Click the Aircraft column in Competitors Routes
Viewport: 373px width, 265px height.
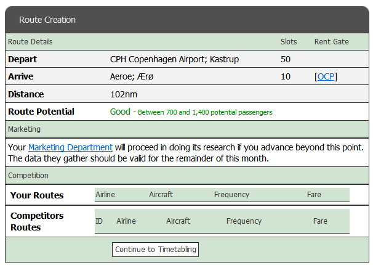pyautogui.click(x=178, y=221)
